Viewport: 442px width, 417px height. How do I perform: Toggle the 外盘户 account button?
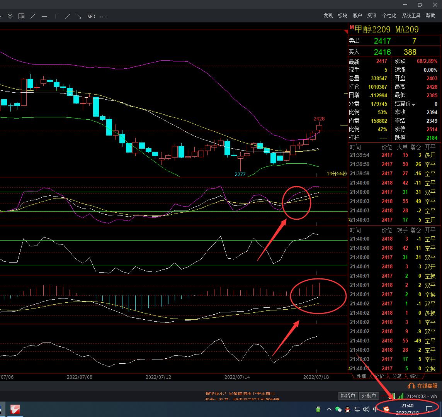(369, 396)
